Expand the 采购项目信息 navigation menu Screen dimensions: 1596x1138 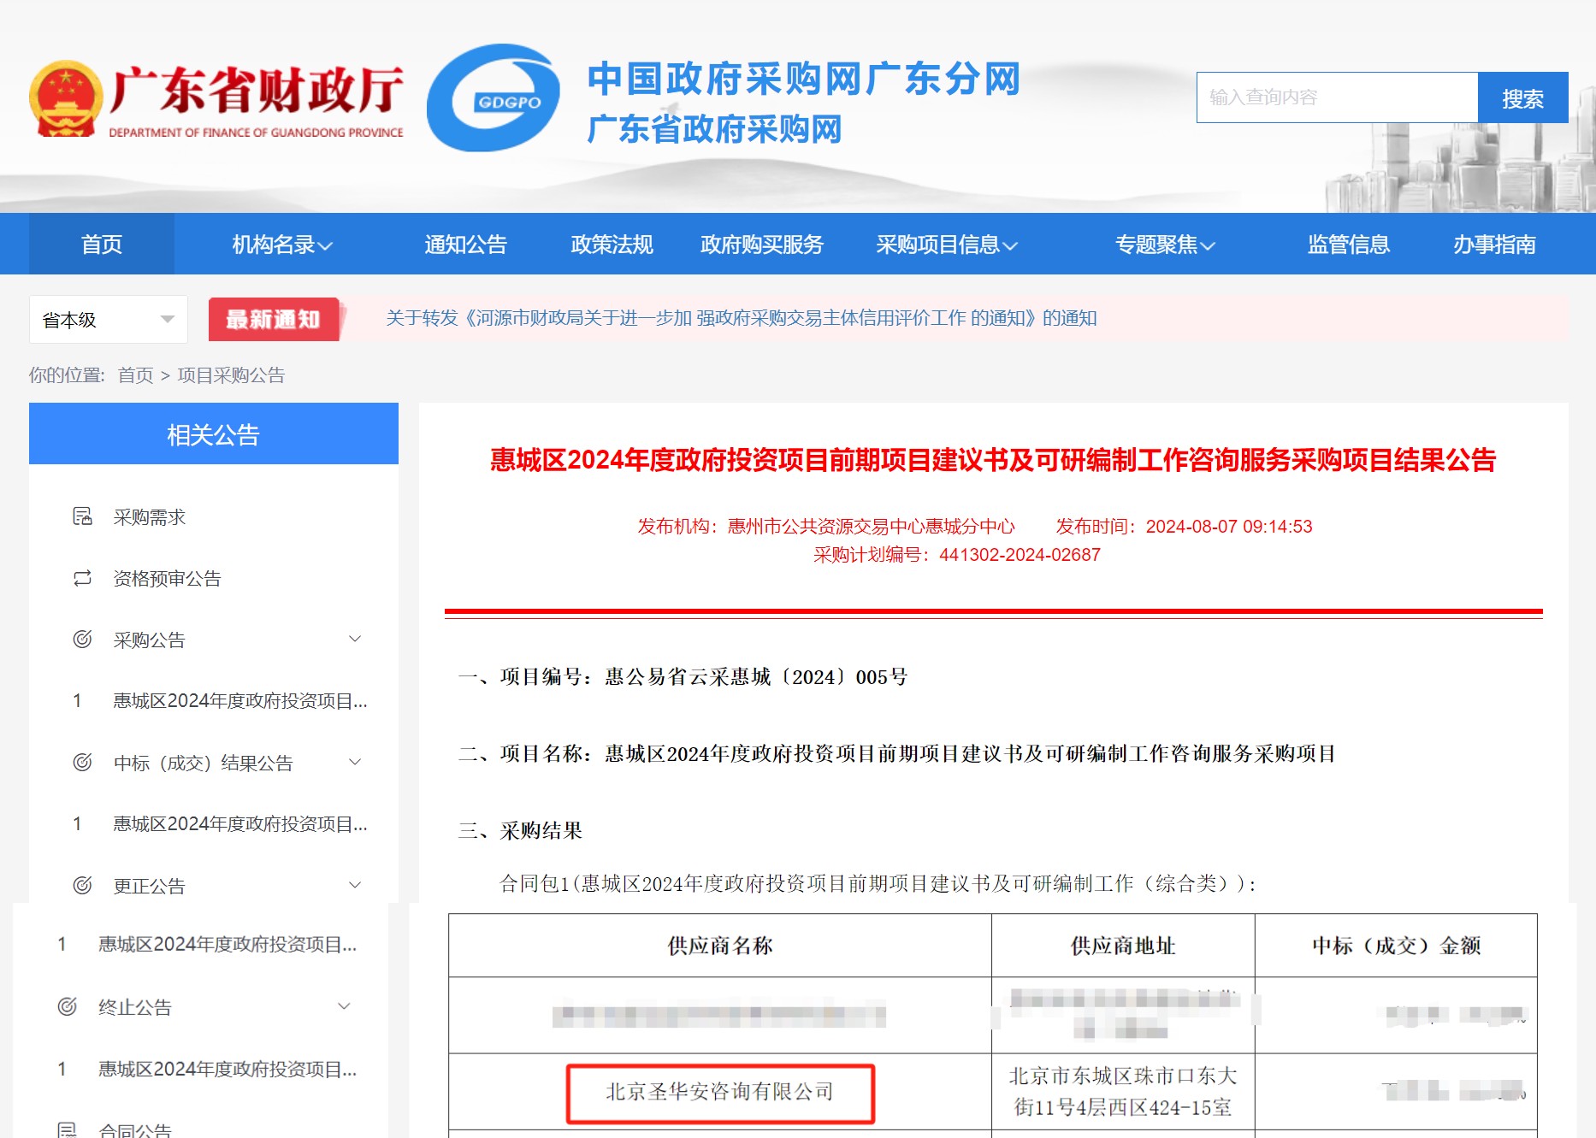[947, 245]
